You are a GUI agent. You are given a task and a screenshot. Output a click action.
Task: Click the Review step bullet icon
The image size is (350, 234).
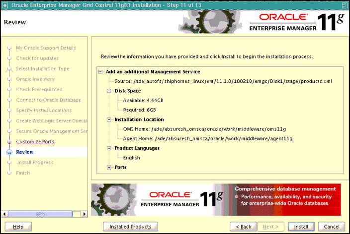pos(9,152)
